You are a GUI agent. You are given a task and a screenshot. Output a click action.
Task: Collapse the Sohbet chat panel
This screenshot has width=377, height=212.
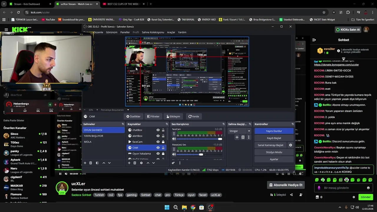[x=314, y=40]
